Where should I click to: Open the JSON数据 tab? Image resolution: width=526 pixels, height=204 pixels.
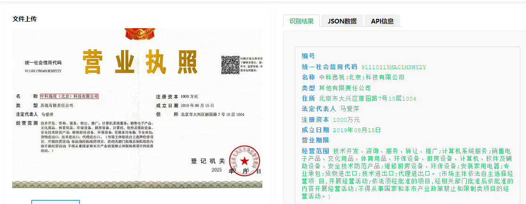click(x=342, y=21)
